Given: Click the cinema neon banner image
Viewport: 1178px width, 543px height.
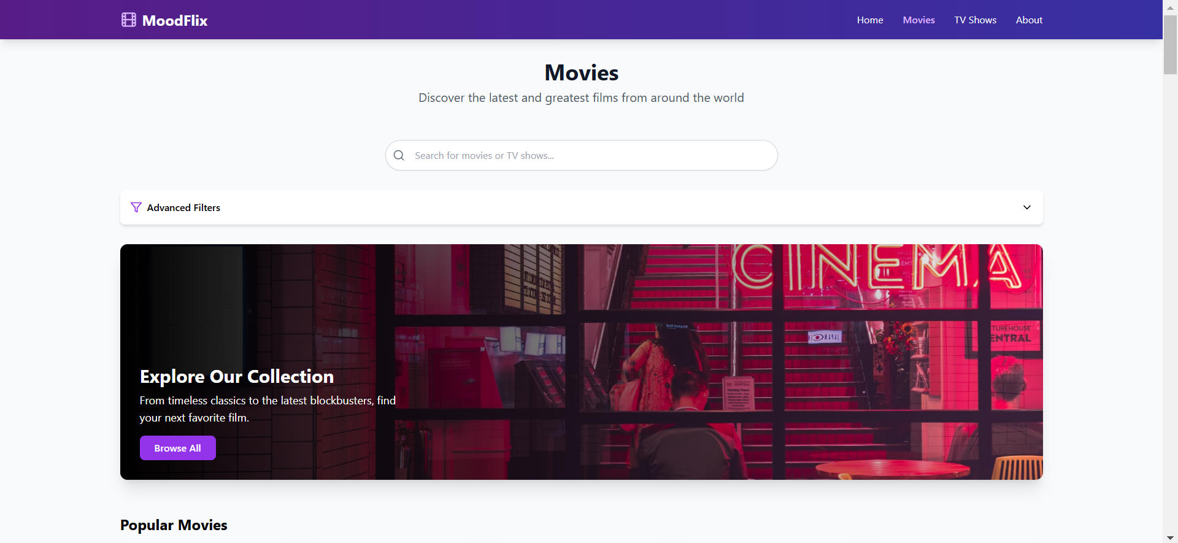Looking at the screenshot, I should click(581, 362).
